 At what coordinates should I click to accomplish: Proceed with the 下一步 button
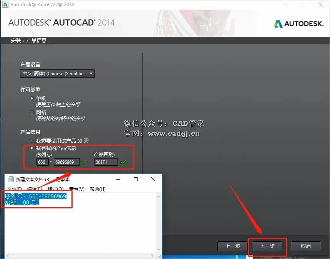(267, 246)
